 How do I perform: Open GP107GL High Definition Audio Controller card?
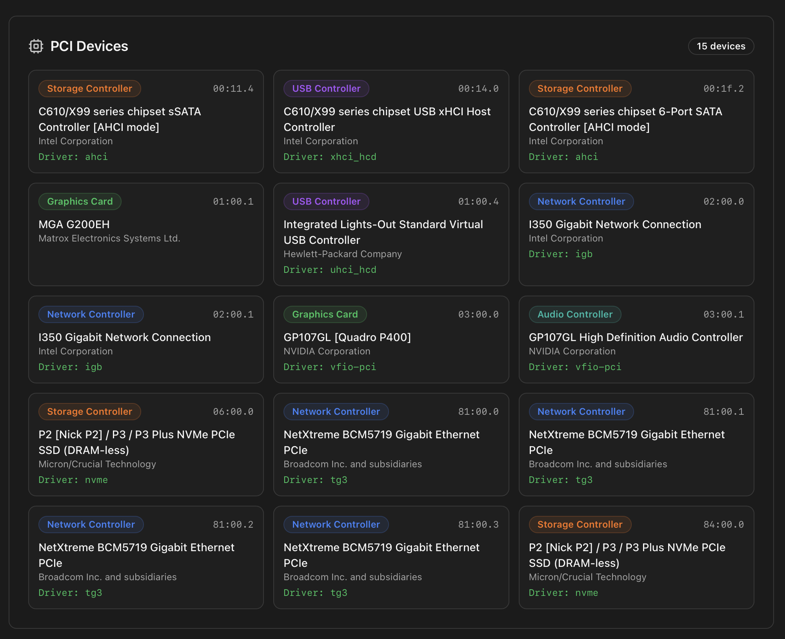coord(636,339)
